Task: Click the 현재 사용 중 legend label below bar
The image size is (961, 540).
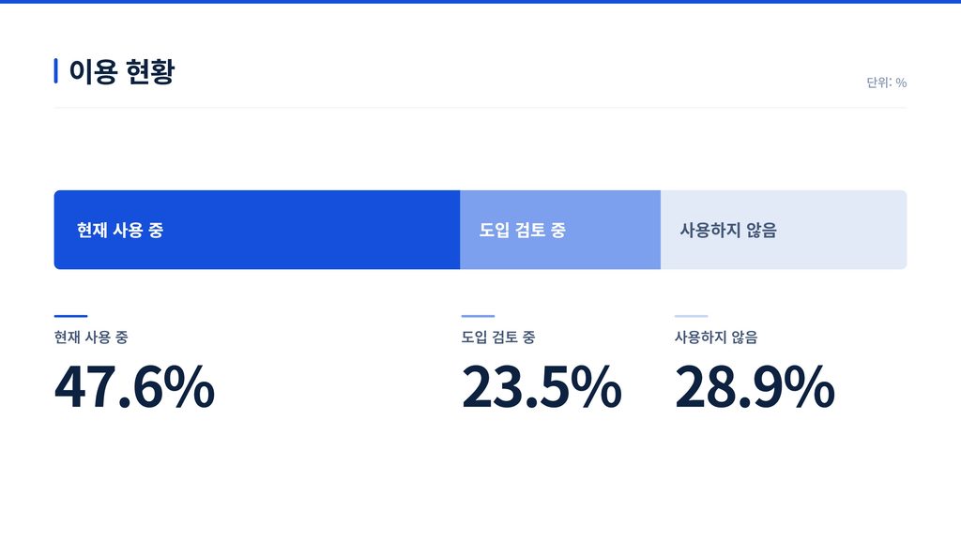Action: tap(91, 337)
